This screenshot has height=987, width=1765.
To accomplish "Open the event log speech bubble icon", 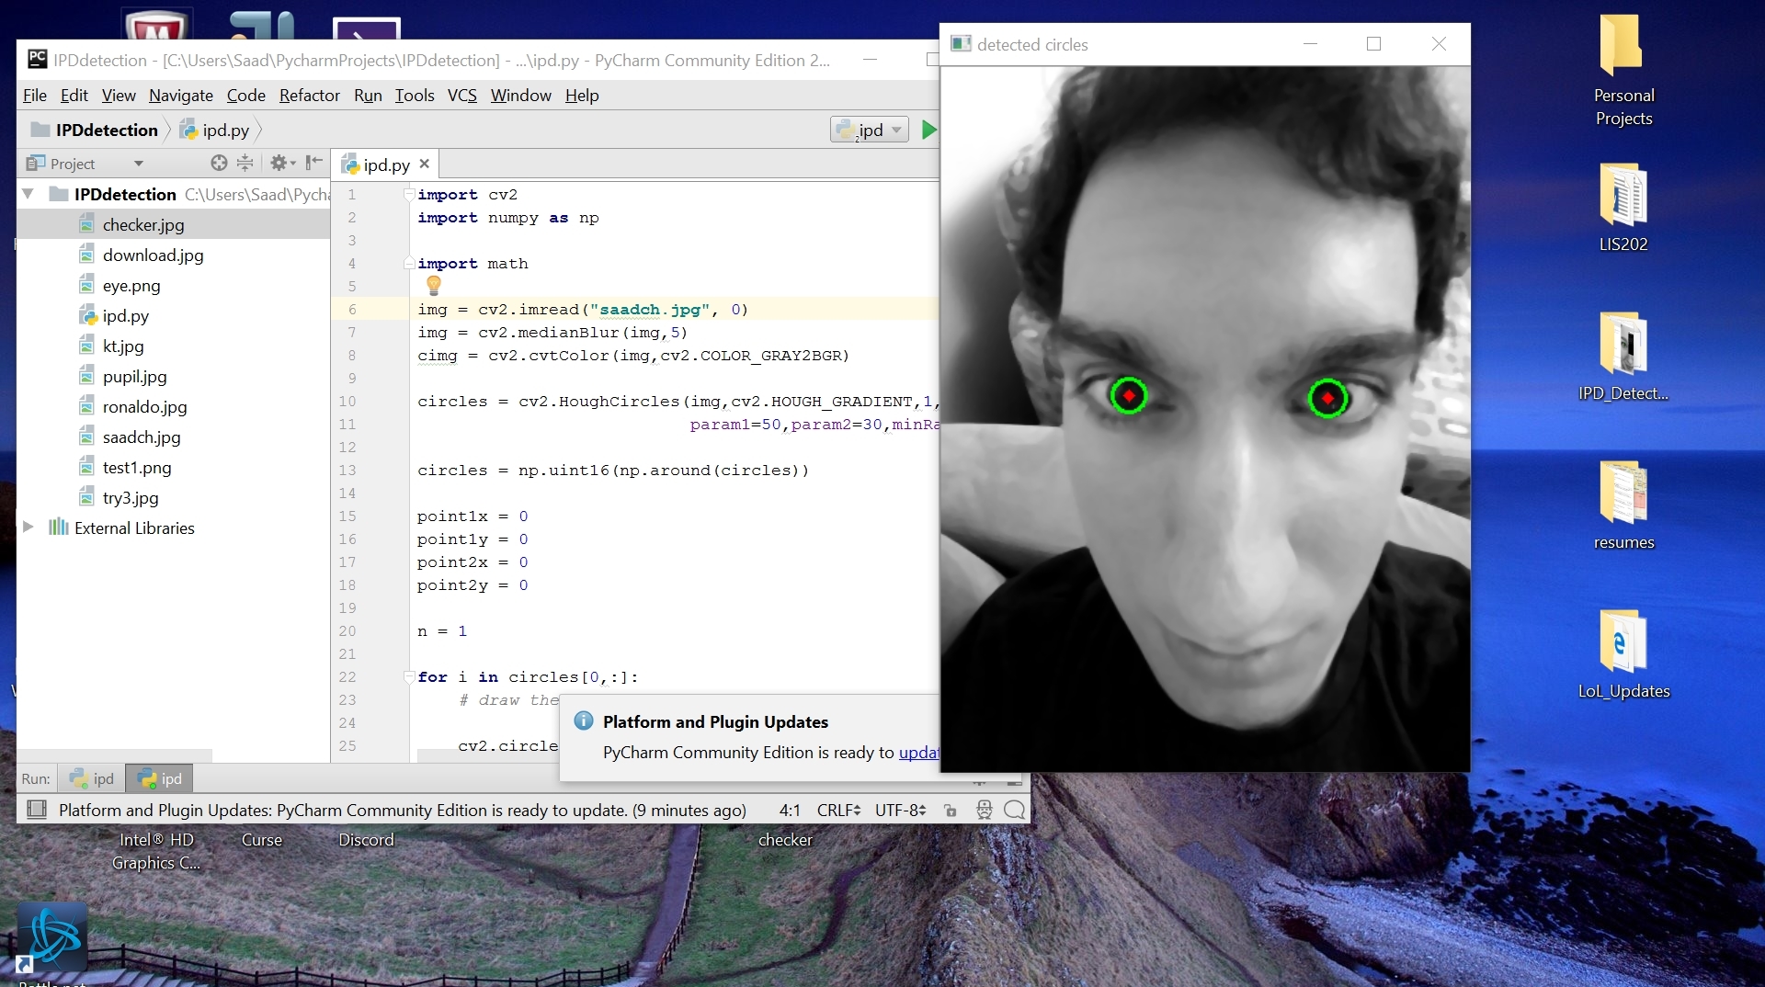I will (x=1015, y=810).
